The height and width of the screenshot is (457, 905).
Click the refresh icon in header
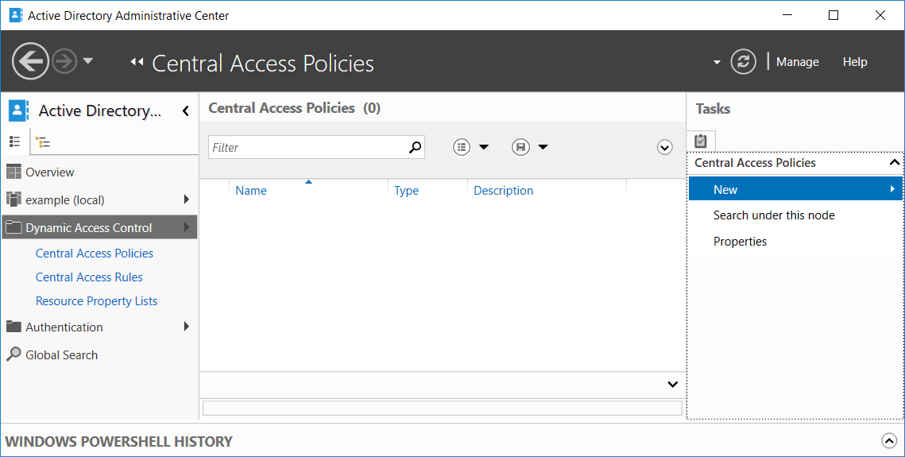(x=743, y=62)
